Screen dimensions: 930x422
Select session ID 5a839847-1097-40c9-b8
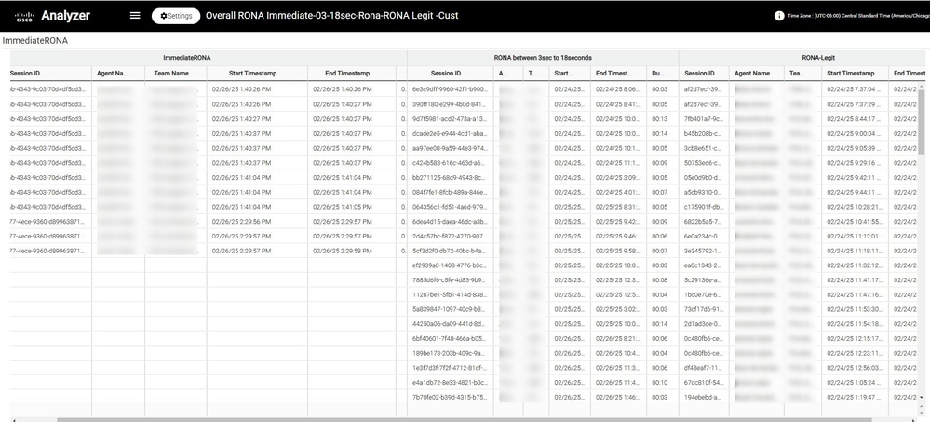pos(449,309)
